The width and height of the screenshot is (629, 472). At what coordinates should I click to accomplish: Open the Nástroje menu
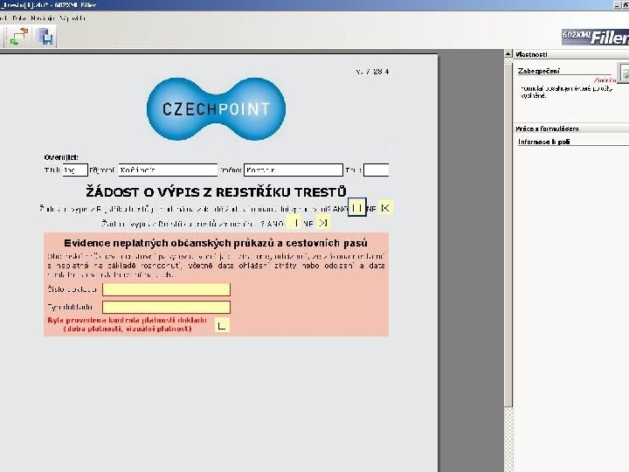[x=43, y=18]
